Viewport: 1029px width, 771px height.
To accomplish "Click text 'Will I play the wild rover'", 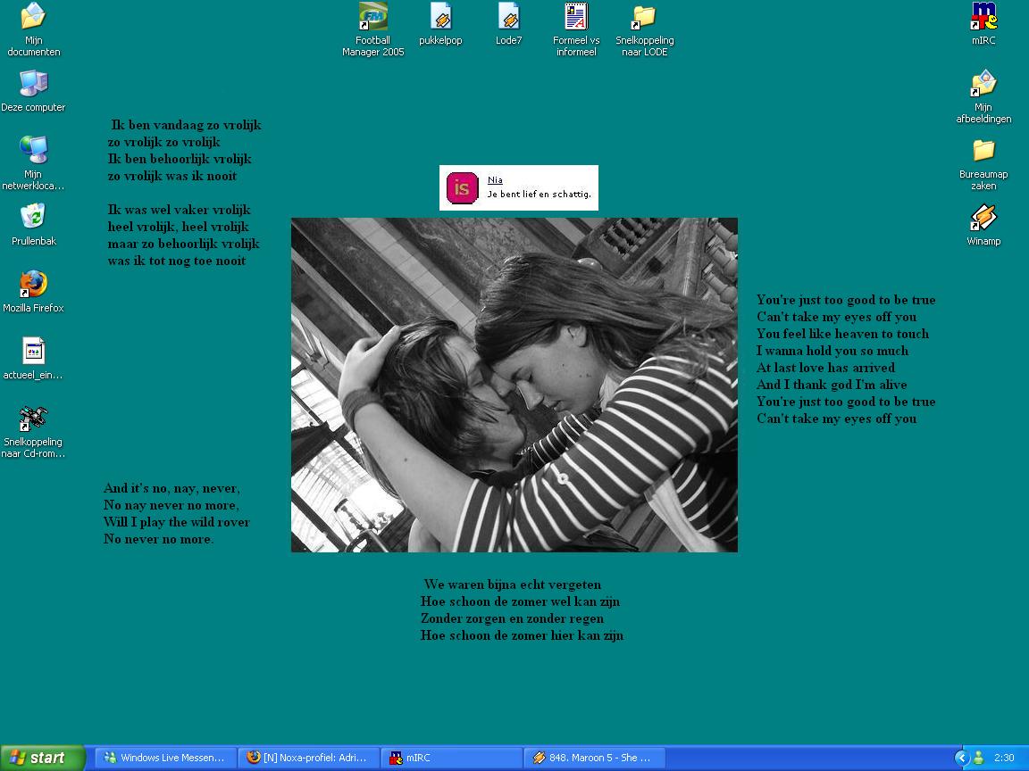I will (177, 522).
